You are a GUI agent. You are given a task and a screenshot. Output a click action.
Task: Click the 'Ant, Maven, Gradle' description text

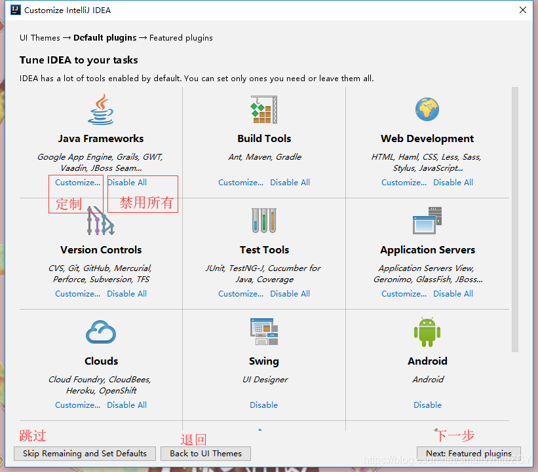(x=265, y=157)
